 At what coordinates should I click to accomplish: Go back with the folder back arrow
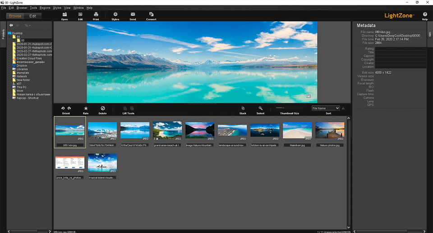[x=11, y=25]
